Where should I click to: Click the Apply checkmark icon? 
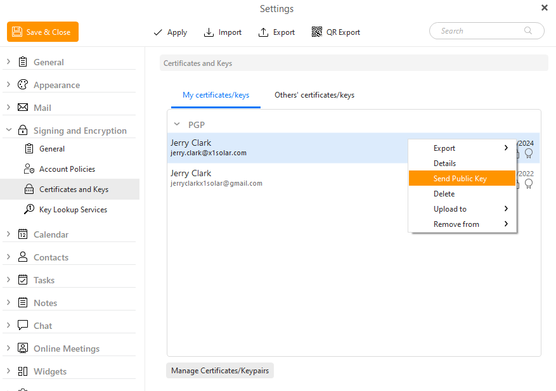click(x=158, y=32)
